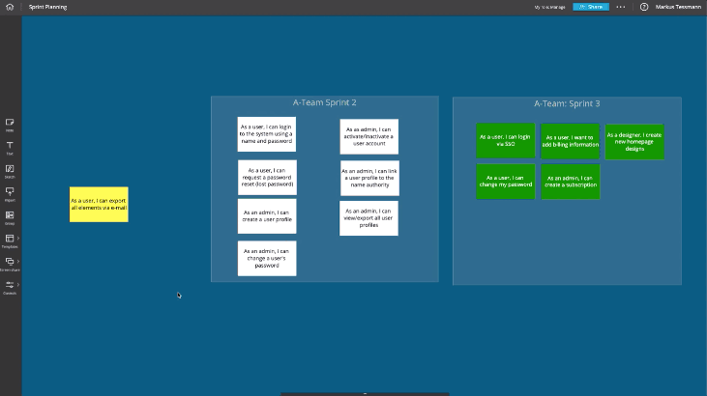Open the Controls sidebar item
This screenshot has height=396, width=707.
(x=10, y=286)
